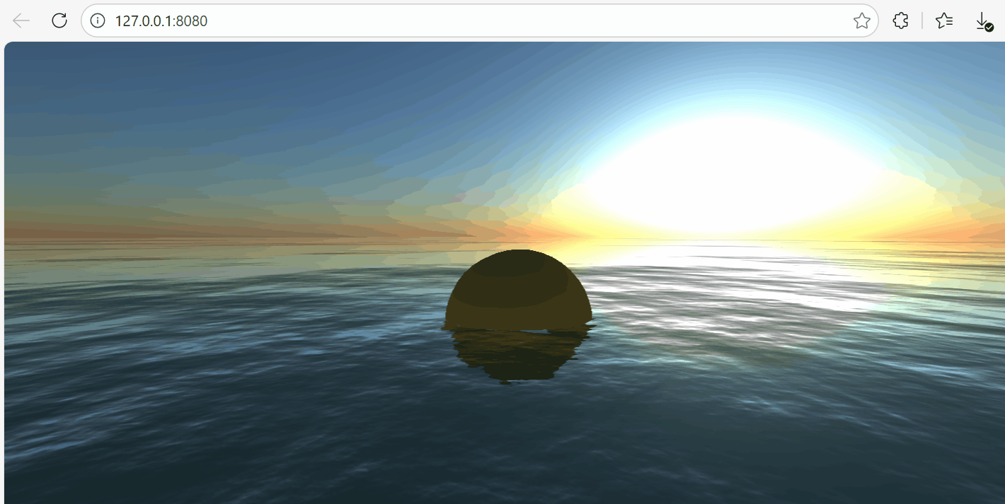Open the Extensions puzzle icon

[x=900, y=20]
